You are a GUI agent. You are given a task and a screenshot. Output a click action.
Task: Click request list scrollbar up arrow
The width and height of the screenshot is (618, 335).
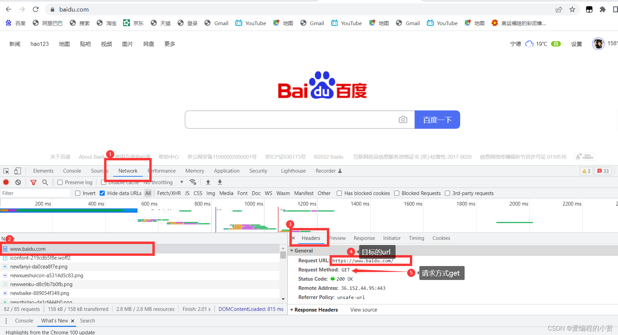tap(283, 248)
